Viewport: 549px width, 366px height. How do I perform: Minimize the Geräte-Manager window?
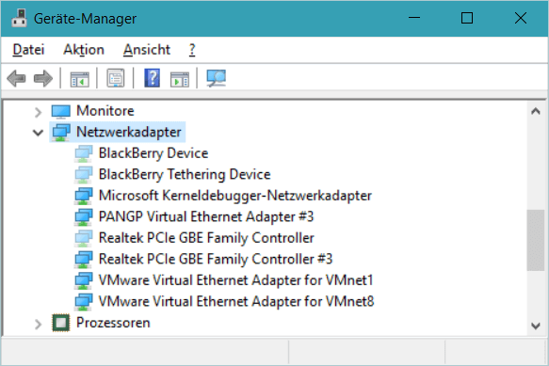tap(414, 18)
